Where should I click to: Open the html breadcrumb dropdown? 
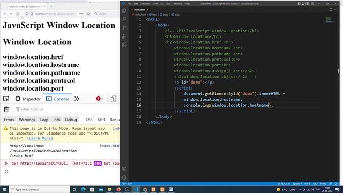point(153,14)
